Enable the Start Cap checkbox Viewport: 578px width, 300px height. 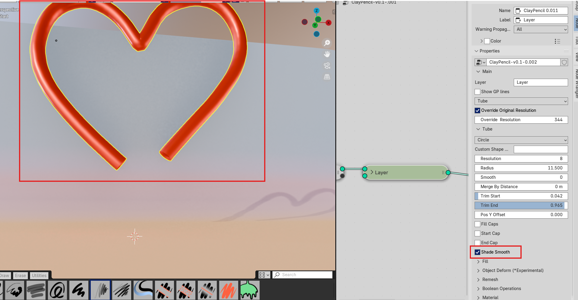(477, 233)
